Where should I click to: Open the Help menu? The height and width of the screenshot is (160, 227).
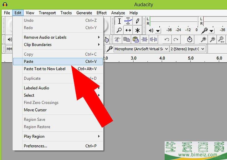(133, 13)
